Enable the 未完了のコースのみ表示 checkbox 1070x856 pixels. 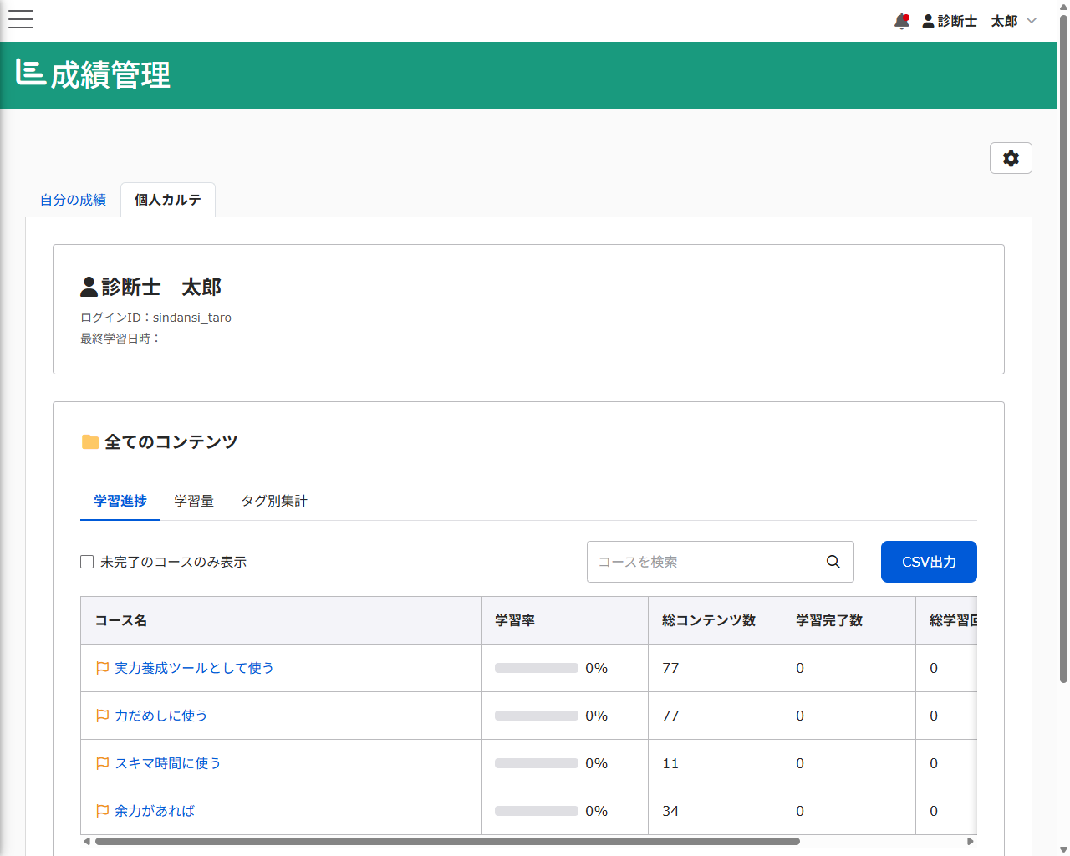tap(87, 562)
